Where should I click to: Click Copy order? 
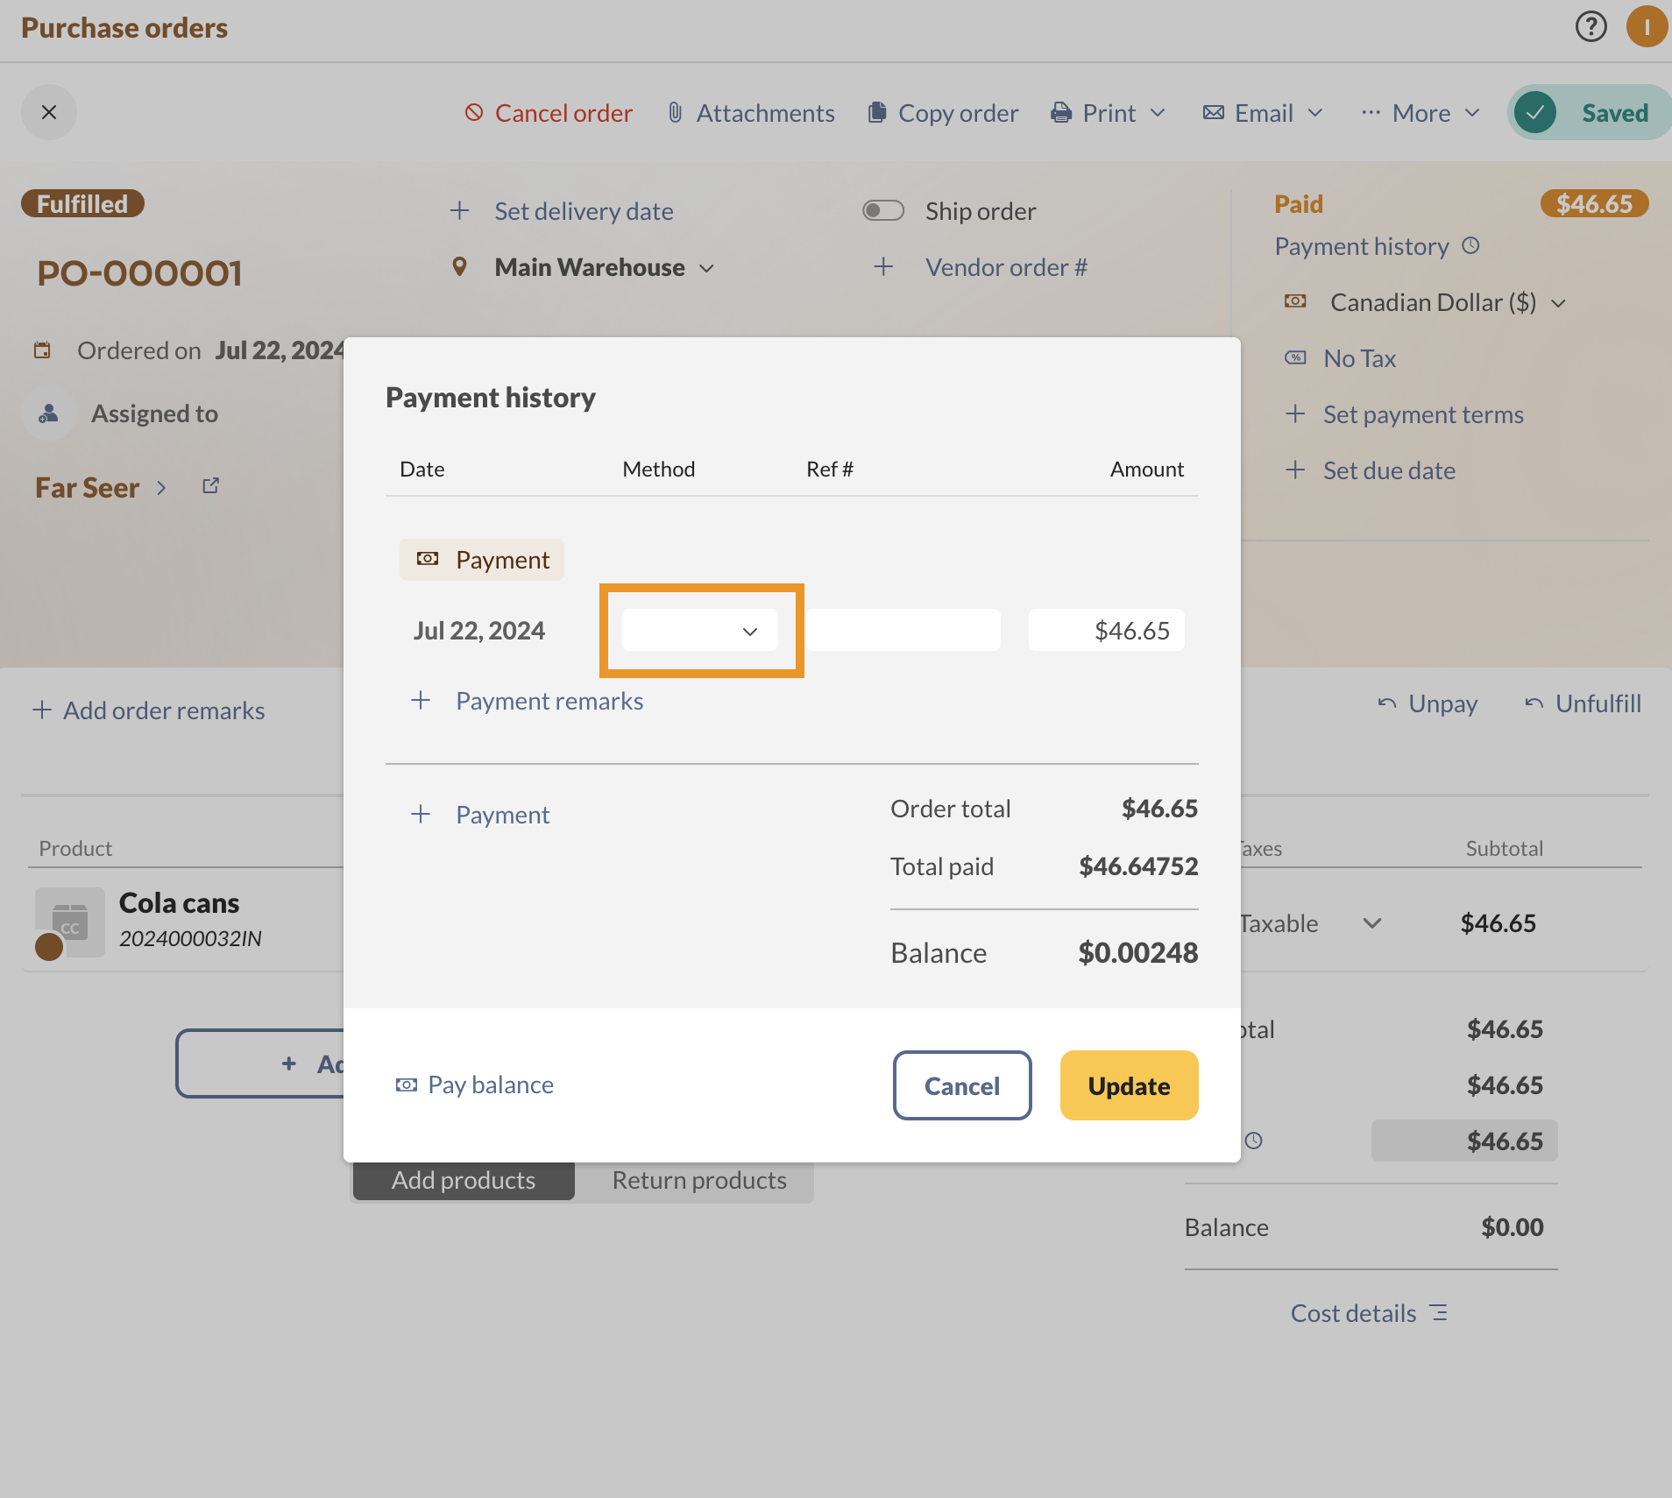(943, 113)
